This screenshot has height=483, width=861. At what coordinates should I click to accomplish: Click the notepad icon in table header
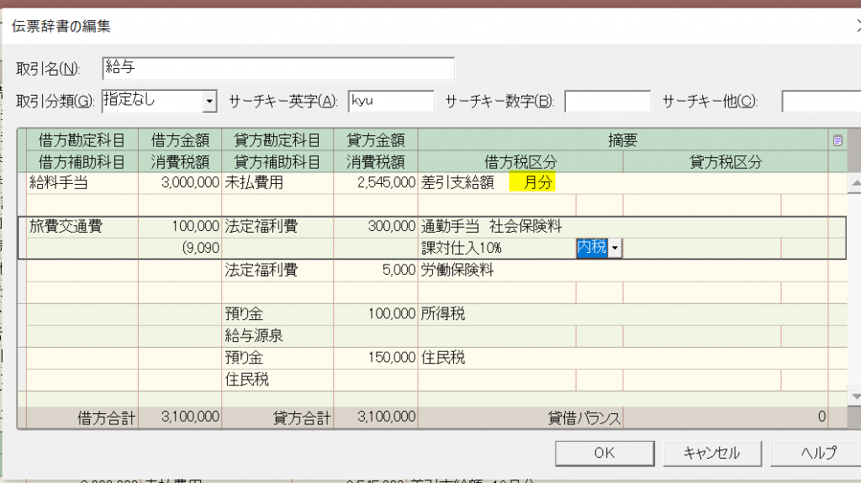837,140
